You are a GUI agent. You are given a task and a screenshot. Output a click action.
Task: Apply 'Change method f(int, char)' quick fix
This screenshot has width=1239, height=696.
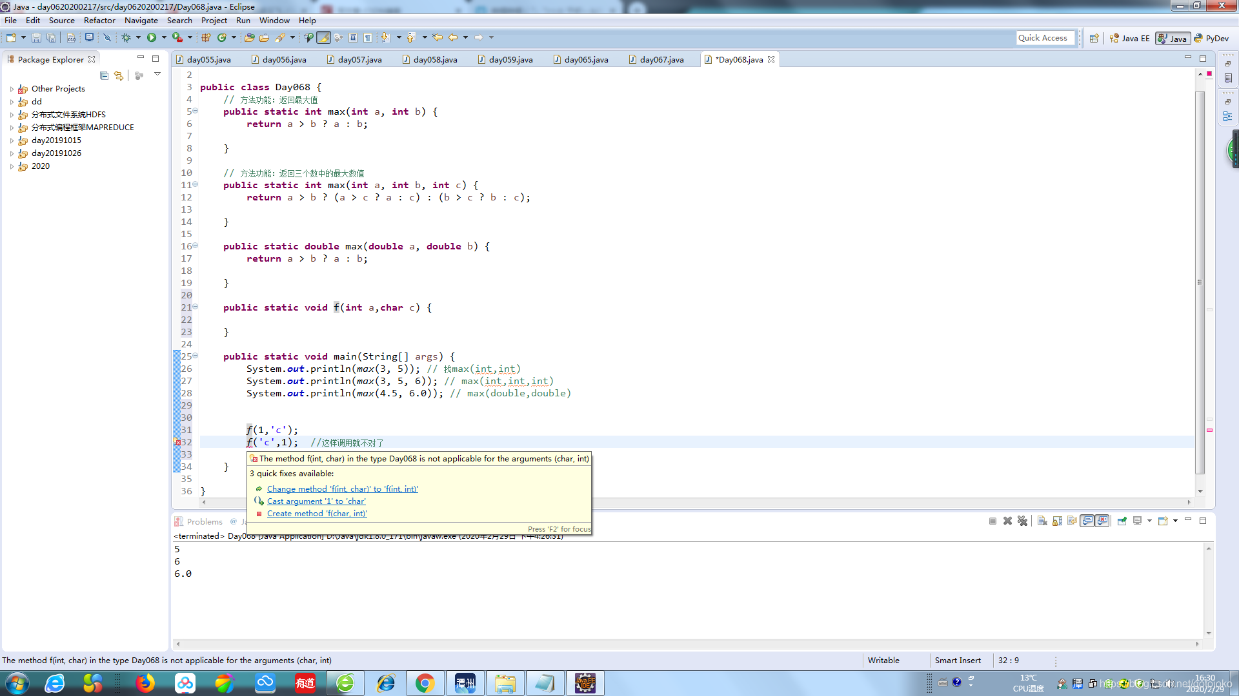click(342, 489)
